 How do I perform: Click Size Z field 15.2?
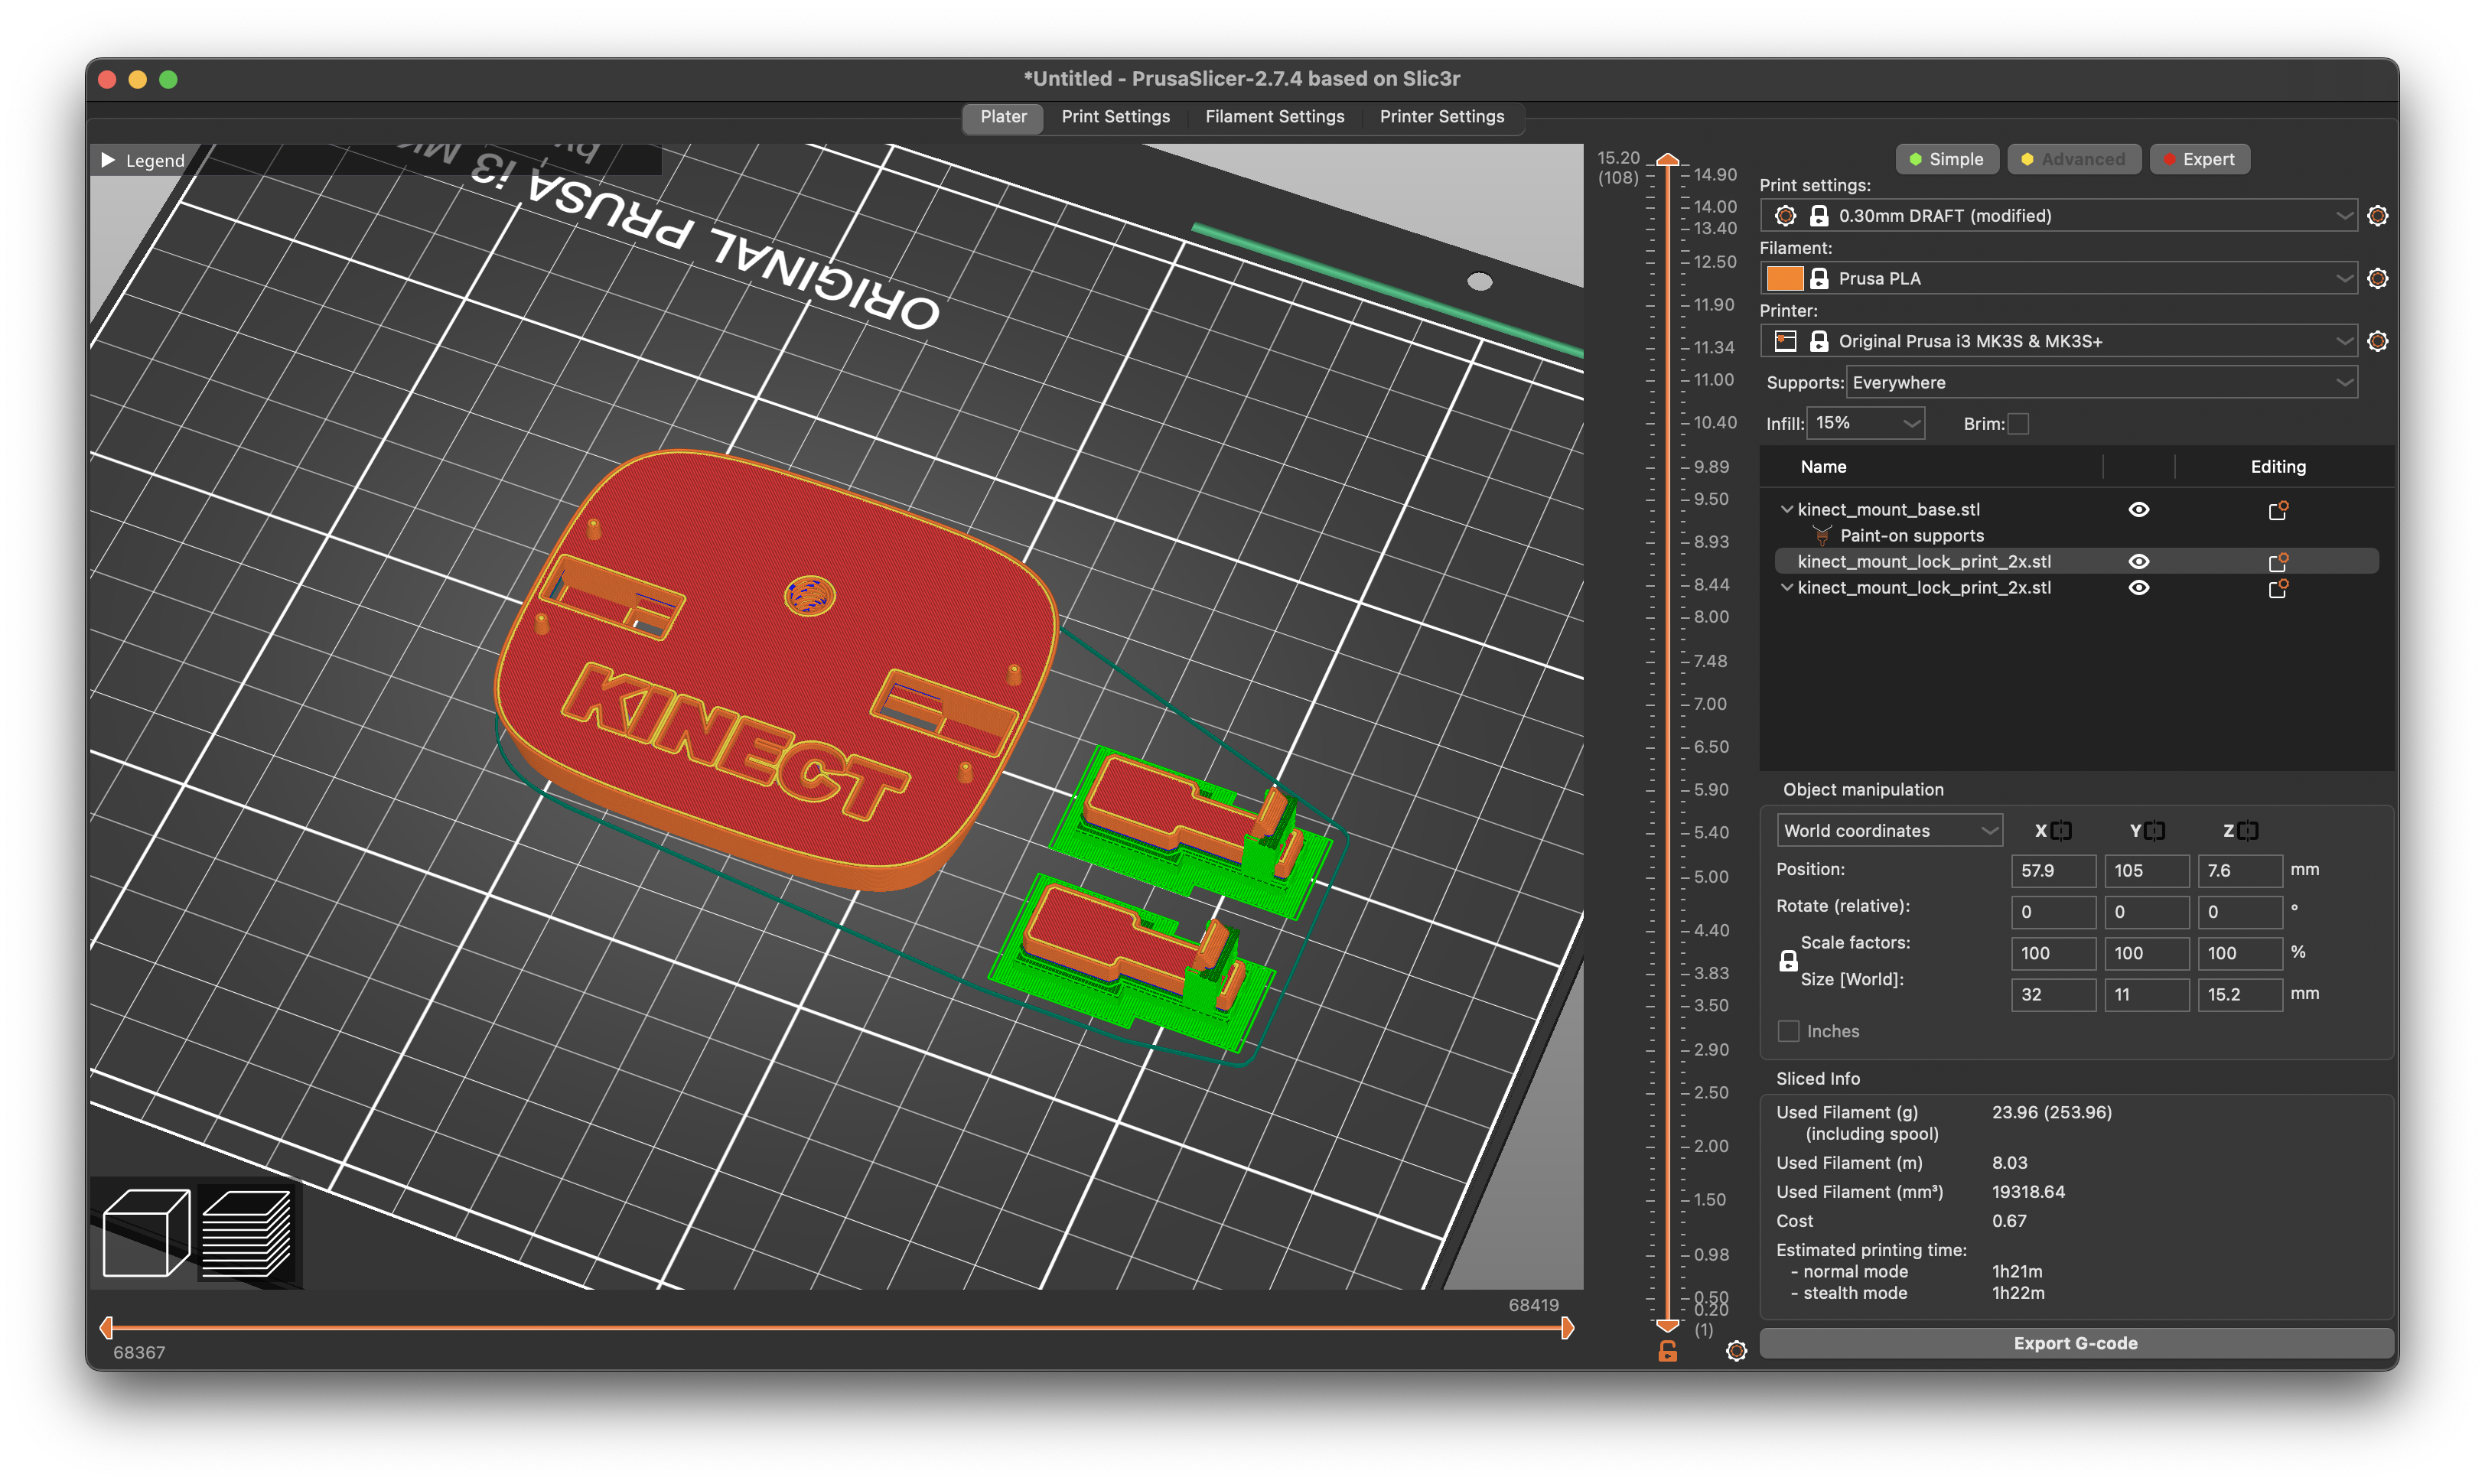click(x=2239, y=995)
